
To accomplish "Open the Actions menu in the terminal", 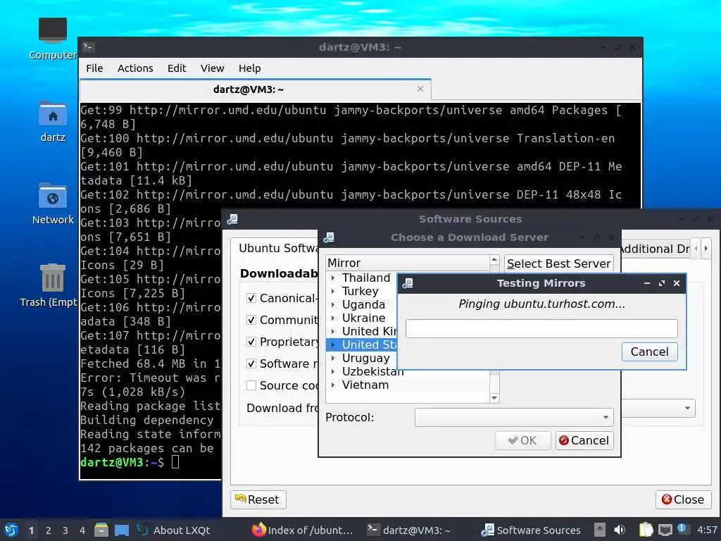I will pyautogui.click(x=135, y=68).
